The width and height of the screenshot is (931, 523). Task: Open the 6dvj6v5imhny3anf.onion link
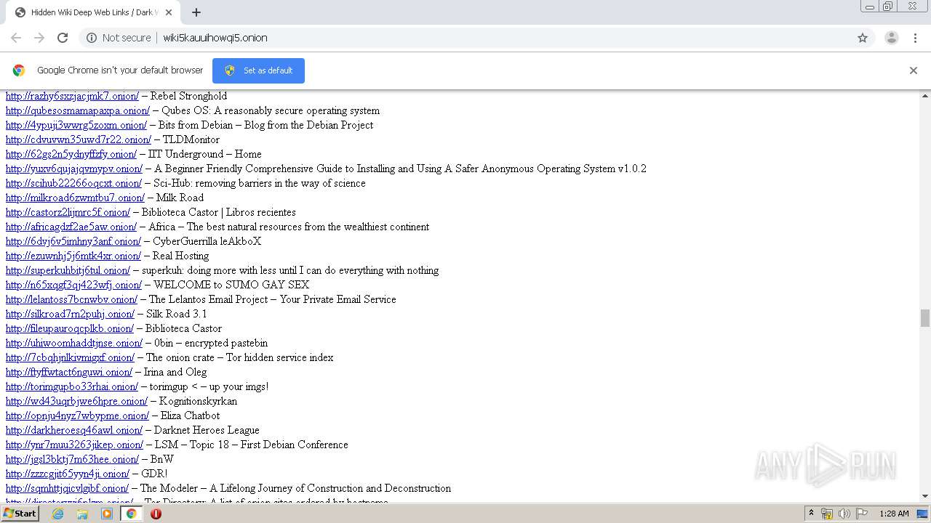click(73, 241)
